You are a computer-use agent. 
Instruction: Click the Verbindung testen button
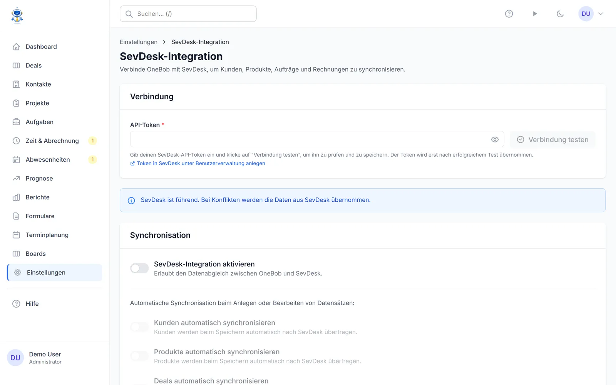(552, 139)
